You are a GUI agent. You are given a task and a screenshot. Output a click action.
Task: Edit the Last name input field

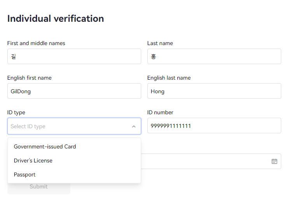click(x=214, y=56)
